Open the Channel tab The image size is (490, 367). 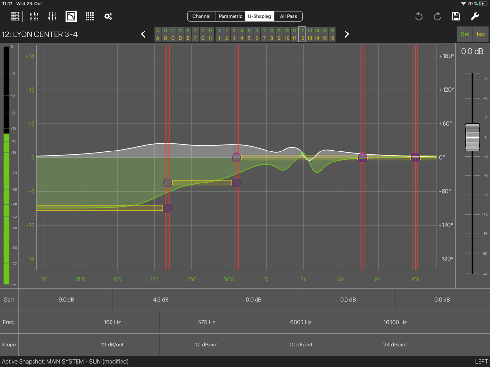click(201, 16)
